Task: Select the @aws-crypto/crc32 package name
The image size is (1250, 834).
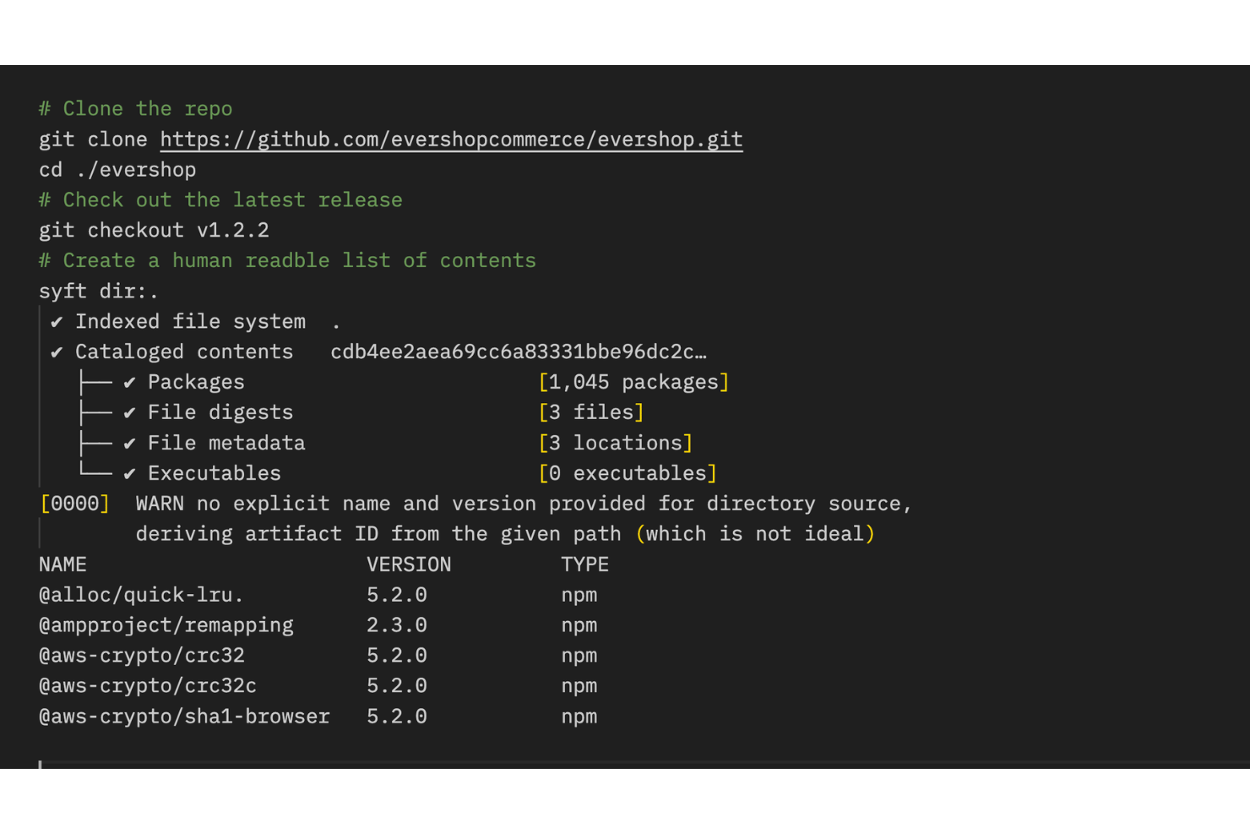Action: [x=142, y=657]
